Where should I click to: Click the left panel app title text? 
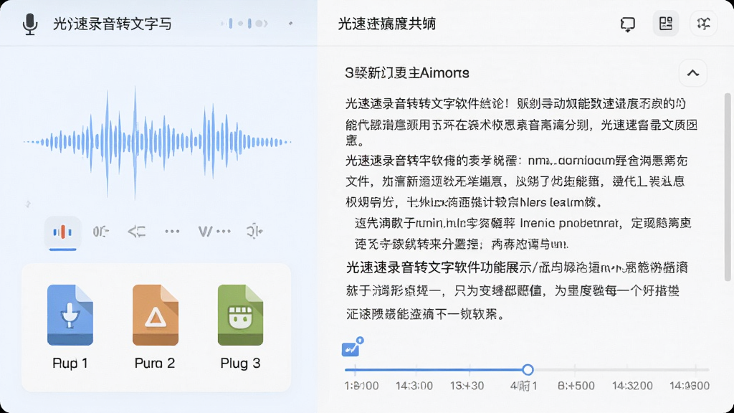point(112,24)
